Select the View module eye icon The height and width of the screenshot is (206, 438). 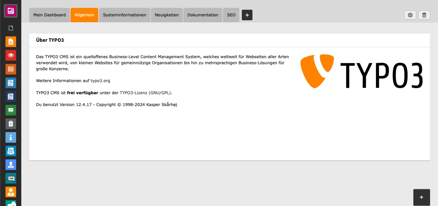tap(11, 55)
